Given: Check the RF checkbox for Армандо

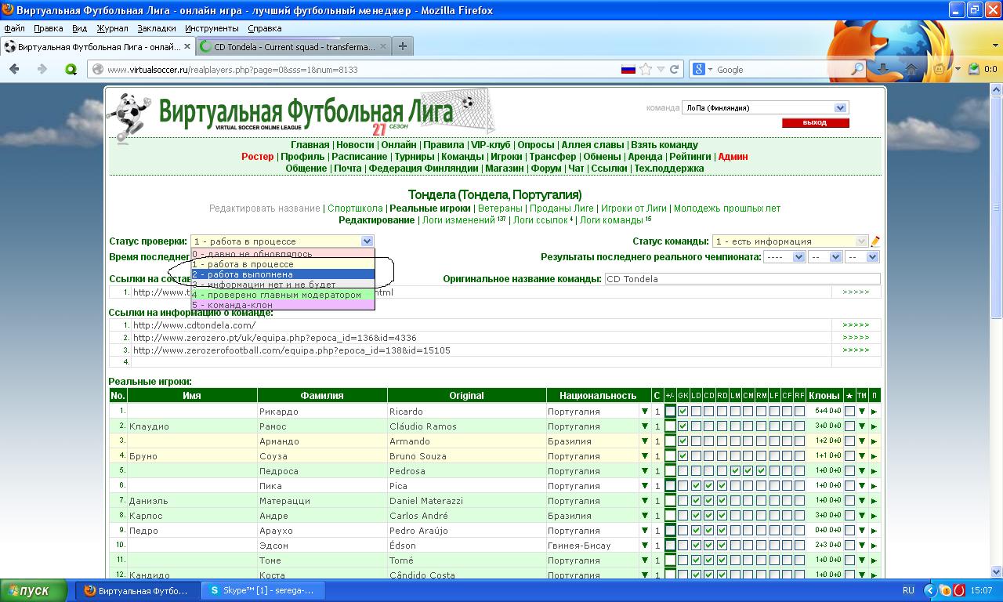Looking at the screenshot, I should (799, 441).
